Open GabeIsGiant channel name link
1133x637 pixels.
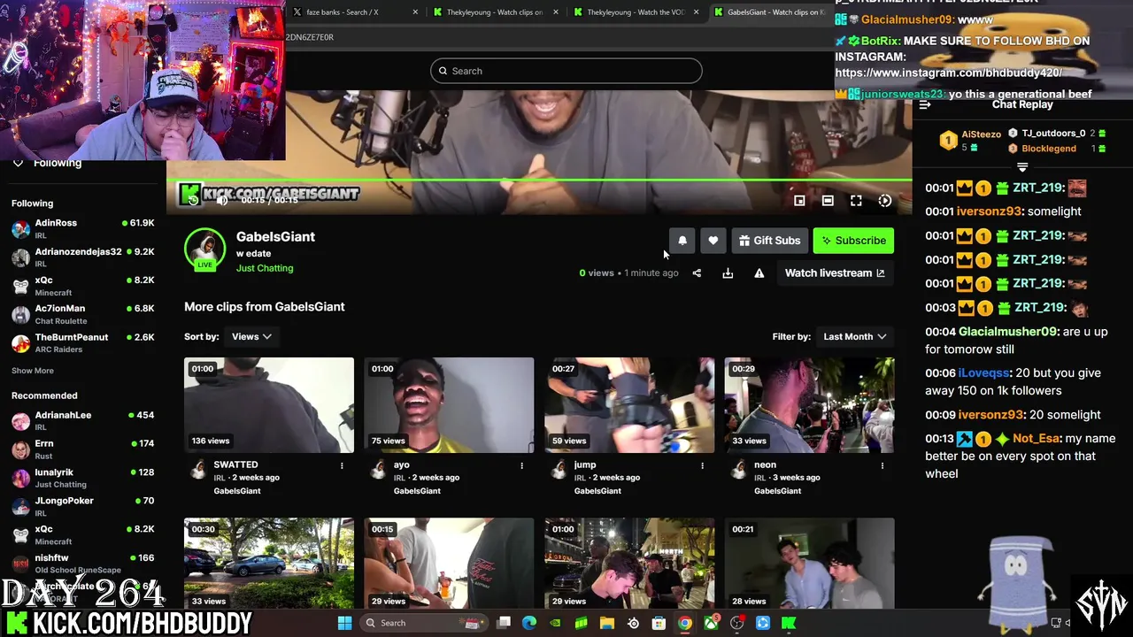275,237
